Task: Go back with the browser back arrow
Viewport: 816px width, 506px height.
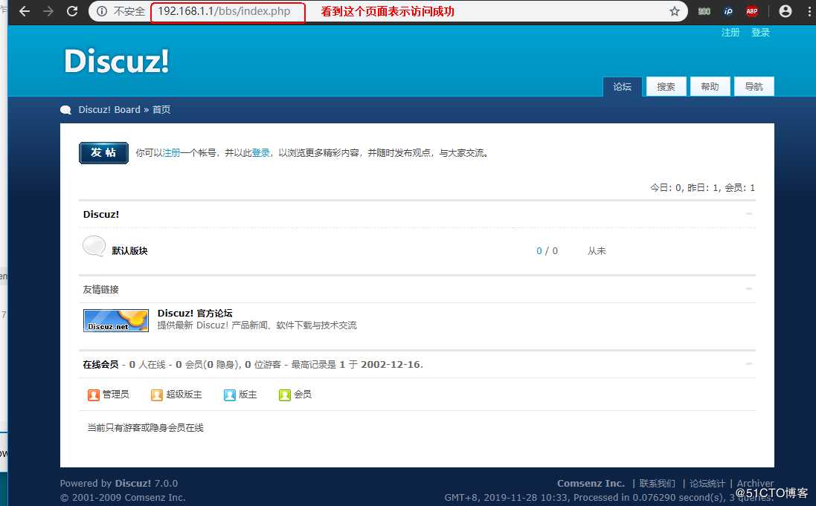Action: tap(25, 11)
